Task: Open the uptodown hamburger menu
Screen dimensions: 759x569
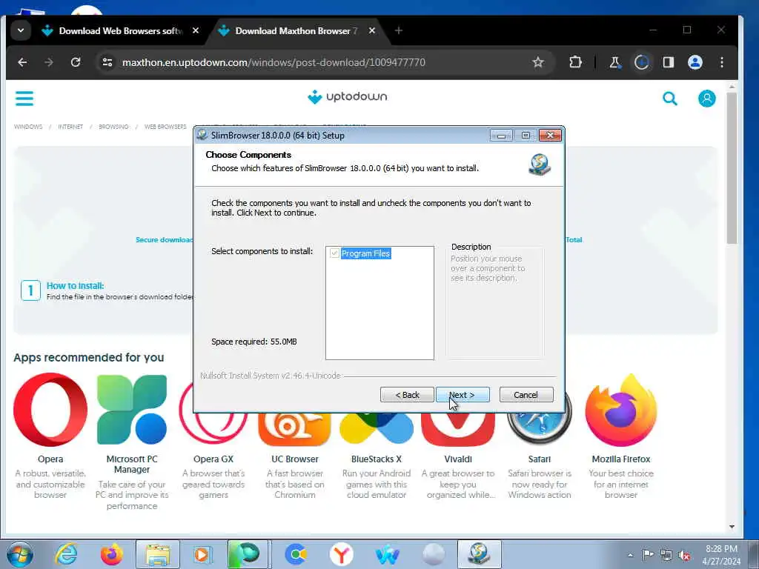Action: click(24, 99)
